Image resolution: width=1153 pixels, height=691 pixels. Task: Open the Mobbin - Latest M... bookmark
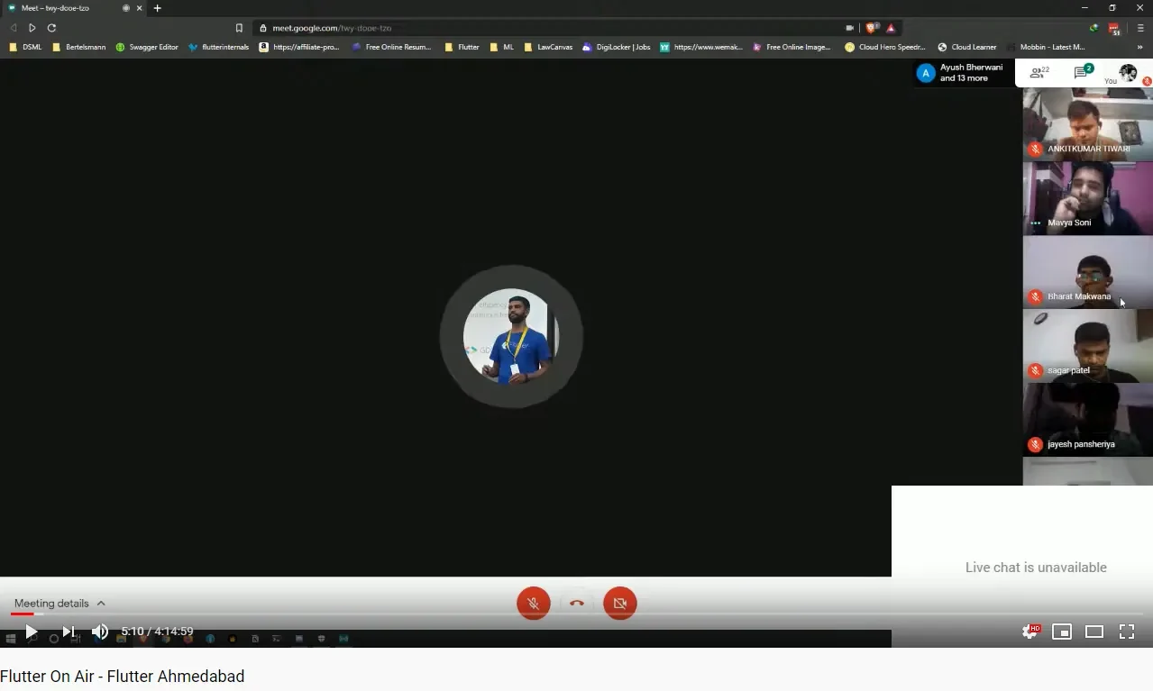[1047, 47]
